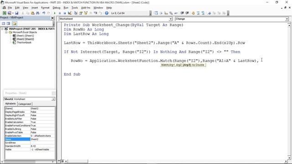The width and height of the screenshot is (292, 164).
Task: Run the macro with the green play icon
Action: coord(55,13)
